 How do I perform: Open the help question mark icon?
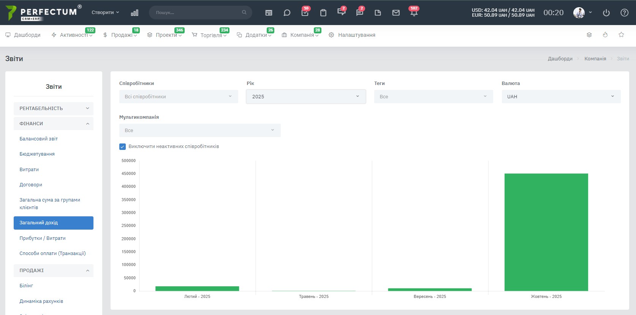pyautogui.click(x=624, y=13)
